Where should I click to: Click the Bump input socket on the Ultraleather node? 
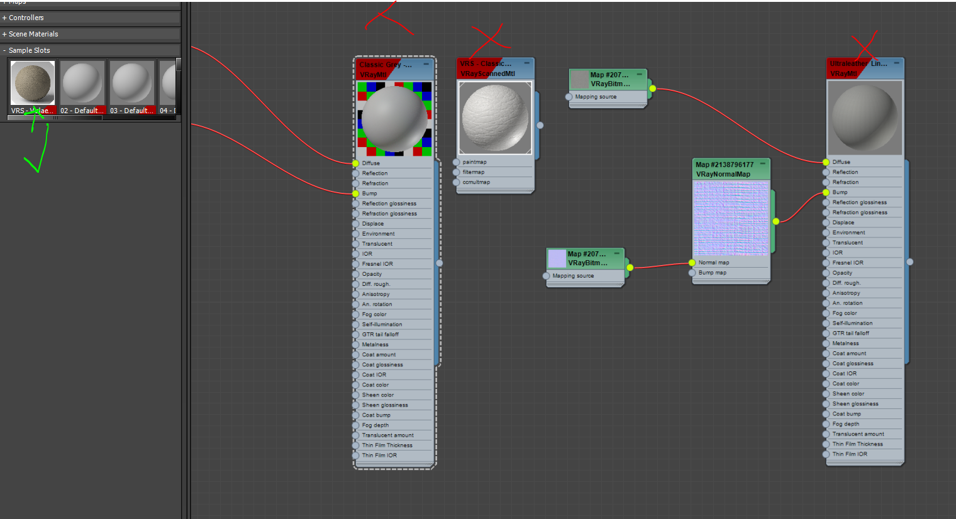(826, 192)
